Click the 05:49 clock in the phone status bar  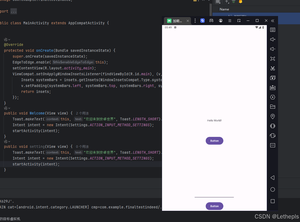168,27
